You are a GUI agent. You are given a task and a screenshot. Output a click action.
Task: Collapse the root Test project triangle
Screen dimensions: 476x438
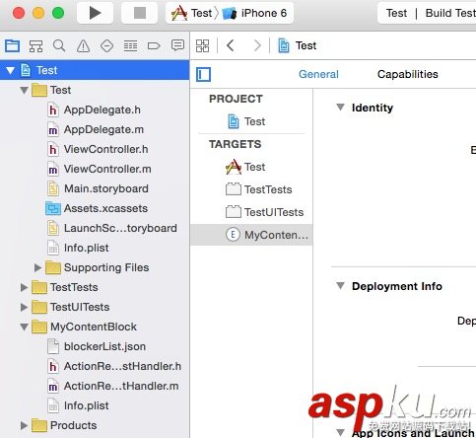pyautogui.click(x=10, y=70)
